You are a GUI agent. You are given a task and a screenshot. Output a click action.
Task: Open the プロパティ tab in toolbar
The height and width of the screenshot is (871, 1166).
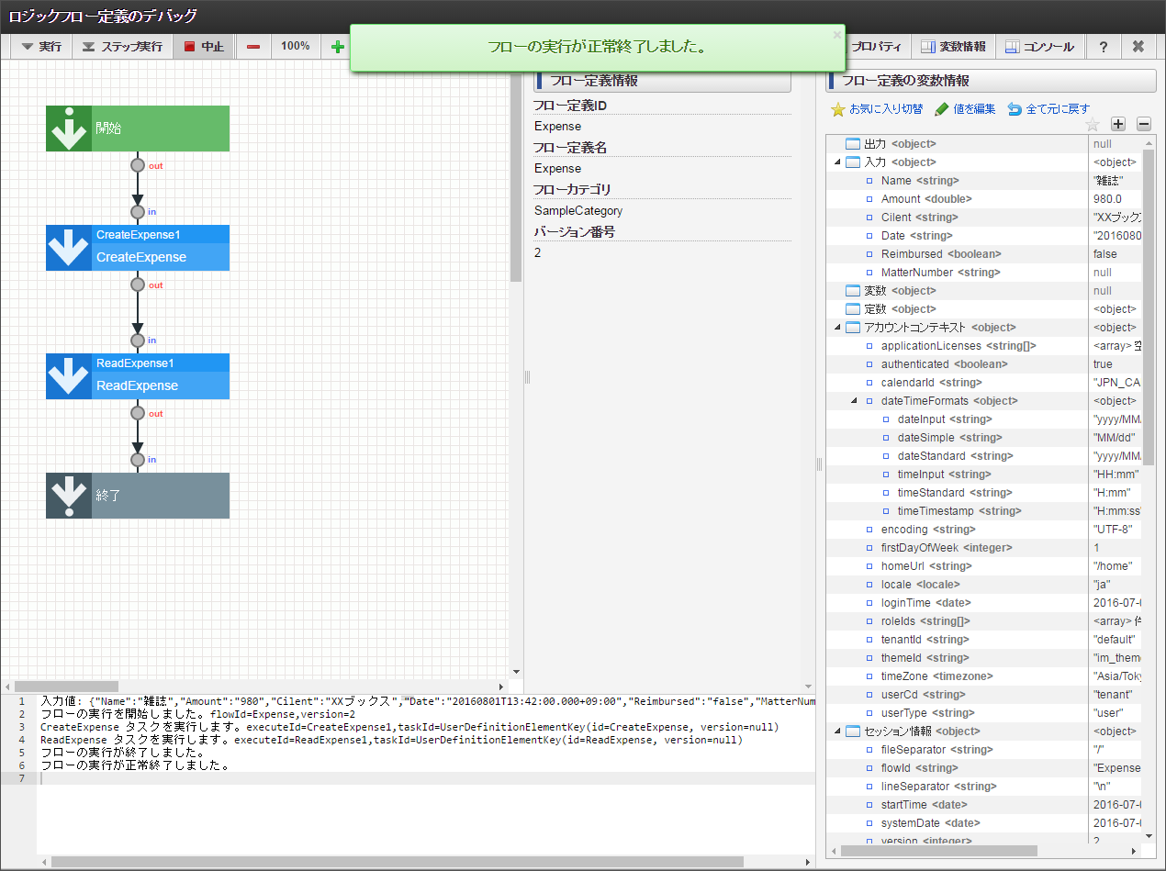877,46
